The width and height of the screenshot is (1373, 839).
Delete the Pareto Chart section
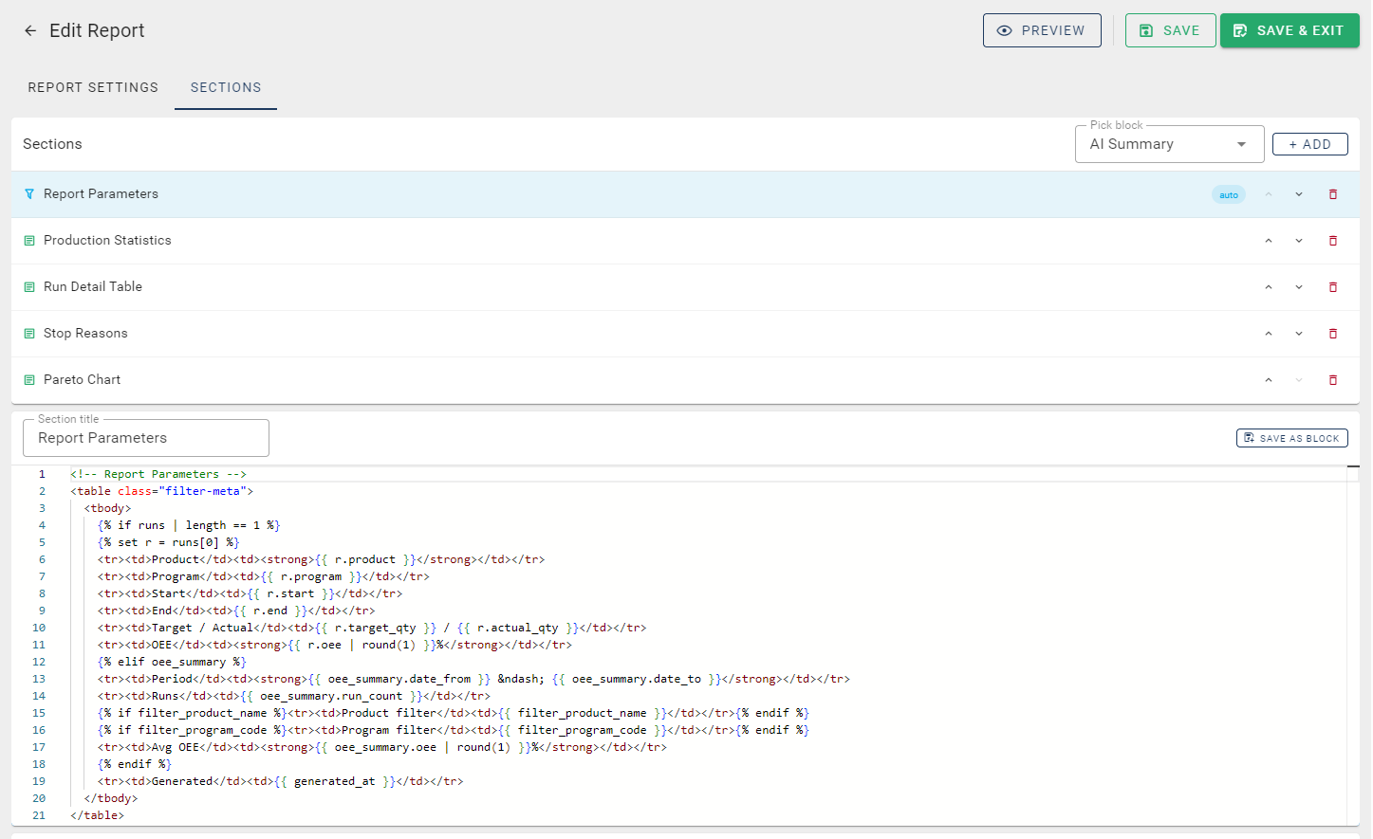pos(1333,380)
